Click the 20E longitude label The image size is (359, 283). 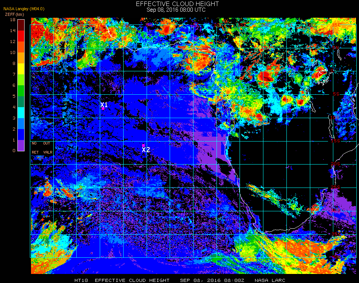coord(265,25)
